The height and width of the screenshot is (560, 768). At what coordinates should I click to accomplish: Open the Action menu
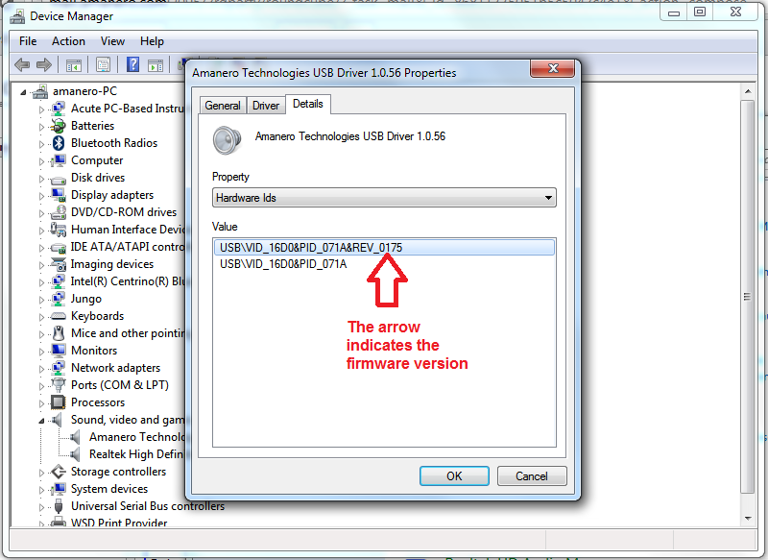point(68,41)
